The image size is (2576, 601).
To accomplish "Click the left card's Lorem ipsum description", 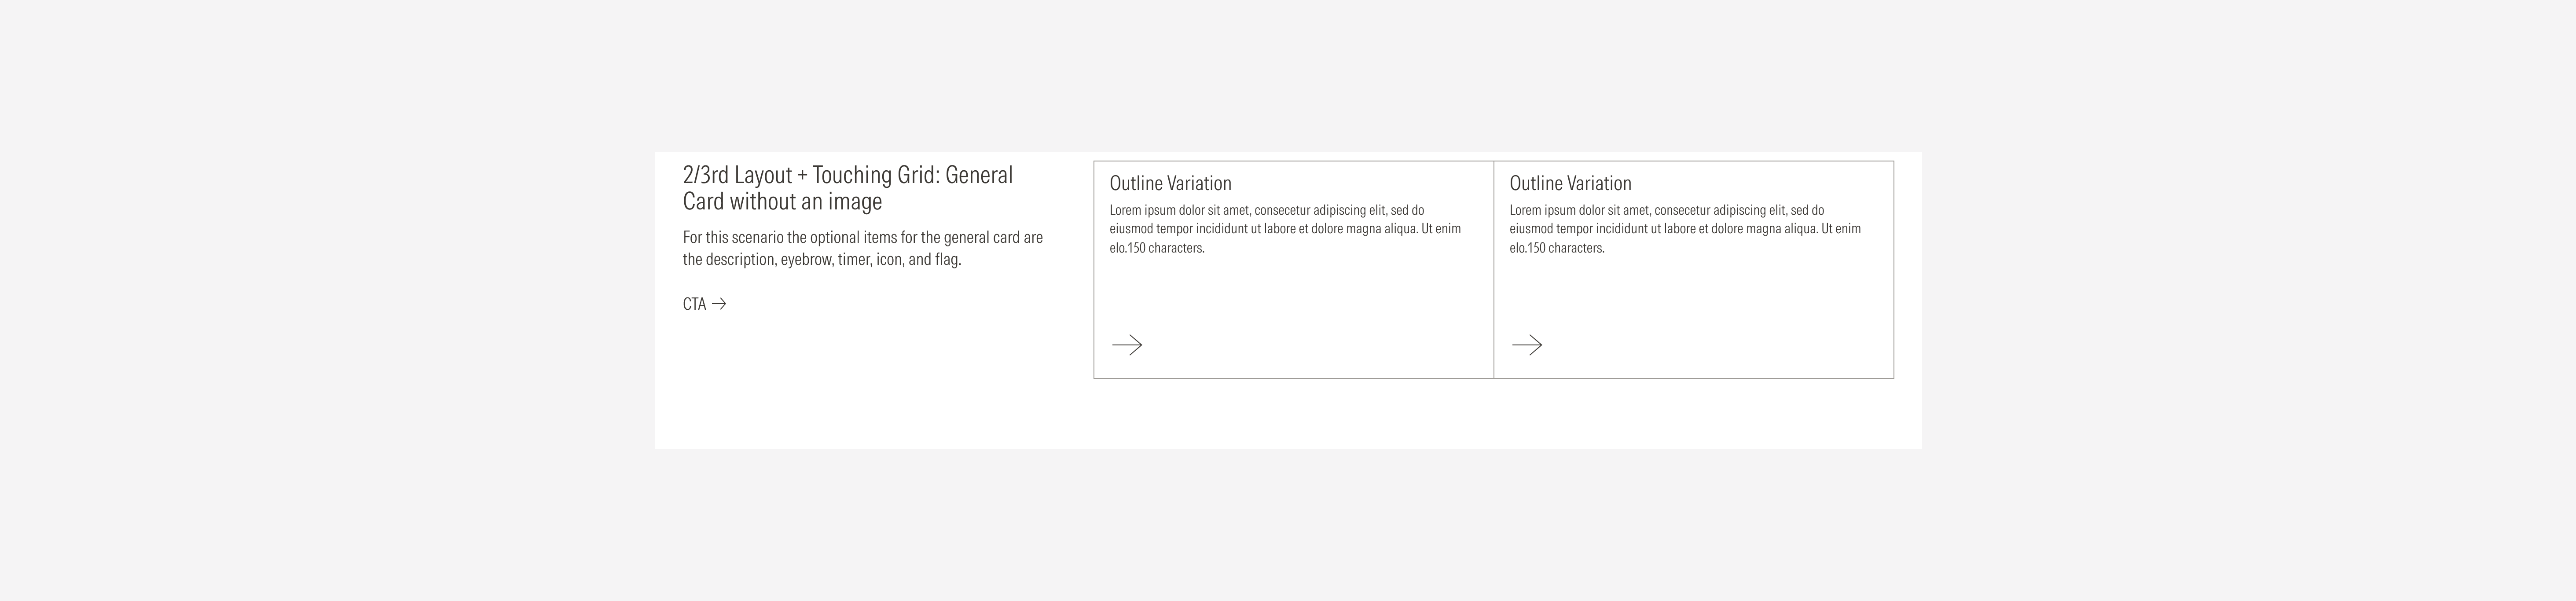I will 1284,229.
